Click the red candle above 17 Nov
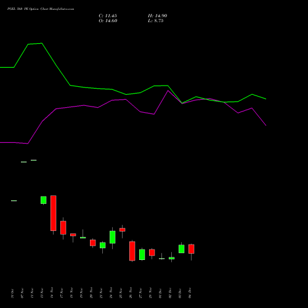308x308 pixels. tap(63, 227)
